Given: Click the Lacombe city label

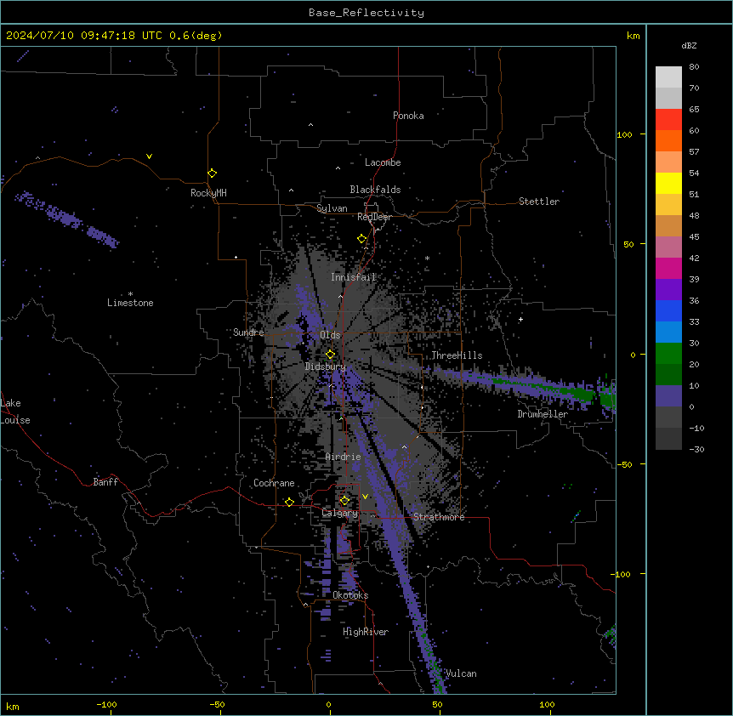Looking at the screenshot, I should [x=383, y=162].
